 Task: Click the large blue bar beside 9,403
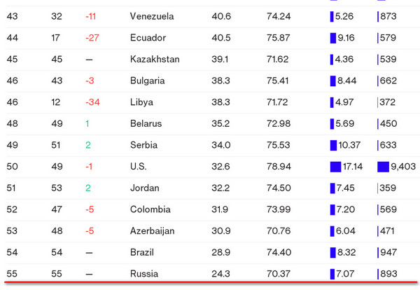(382, 167)
